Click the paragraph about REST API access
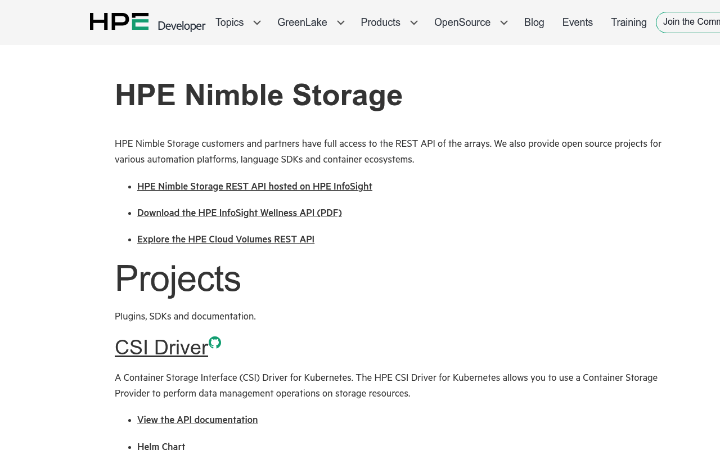The height and width of the screenshot is (450, 720). point(388,151)
